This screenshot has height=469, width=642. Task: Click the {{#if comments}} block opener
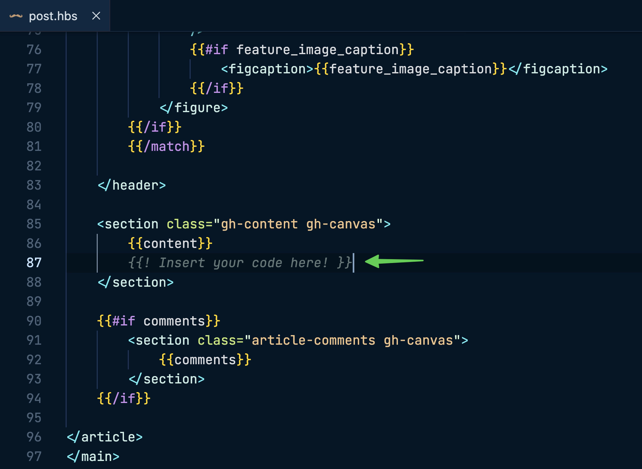159,321
